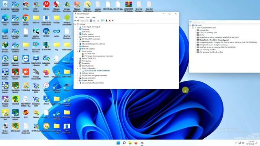This screenshot has height=146, width=260.
Task: Open File Explorer from taskbar
Action: (130, 143)
